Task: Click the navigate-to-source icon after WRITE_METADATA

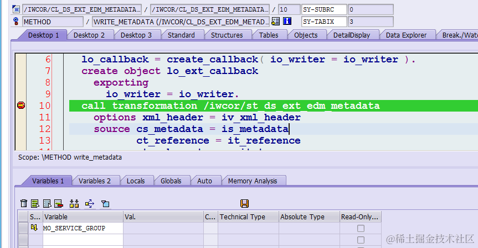Action: 276,22
